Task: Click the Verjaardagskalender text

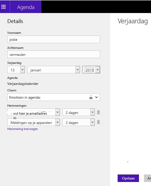Action: (23, 84)
